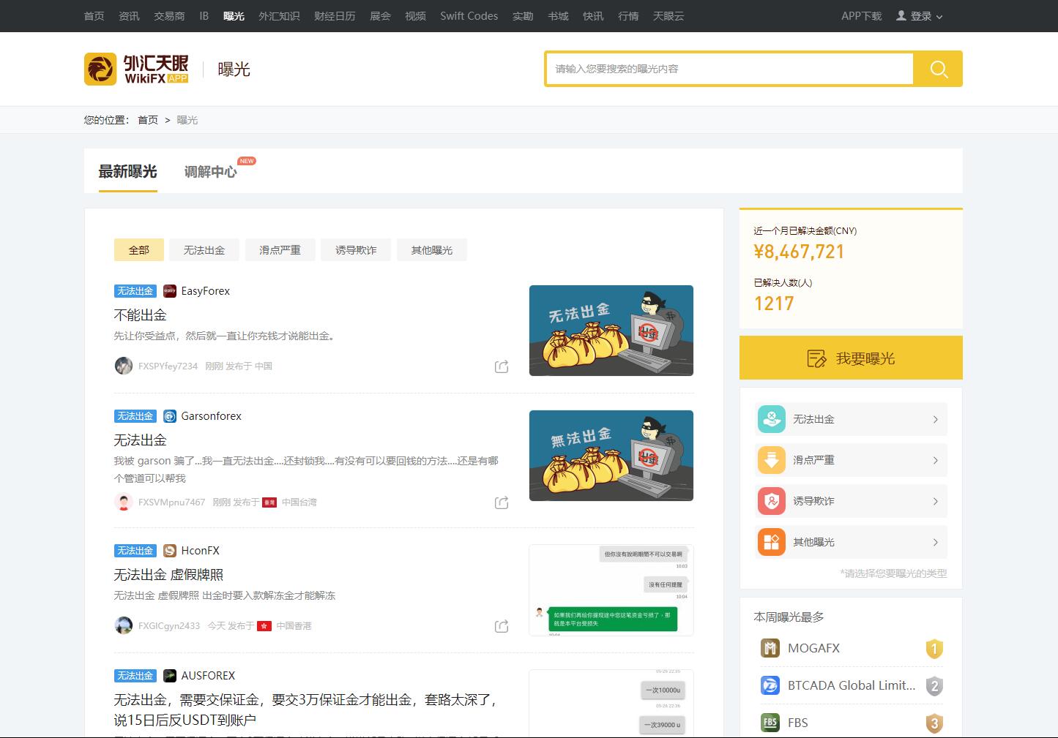1058x738 pixels.
Task: Expand 其他曝光 sidebar chevron arrow
Action: coord(935,542)
